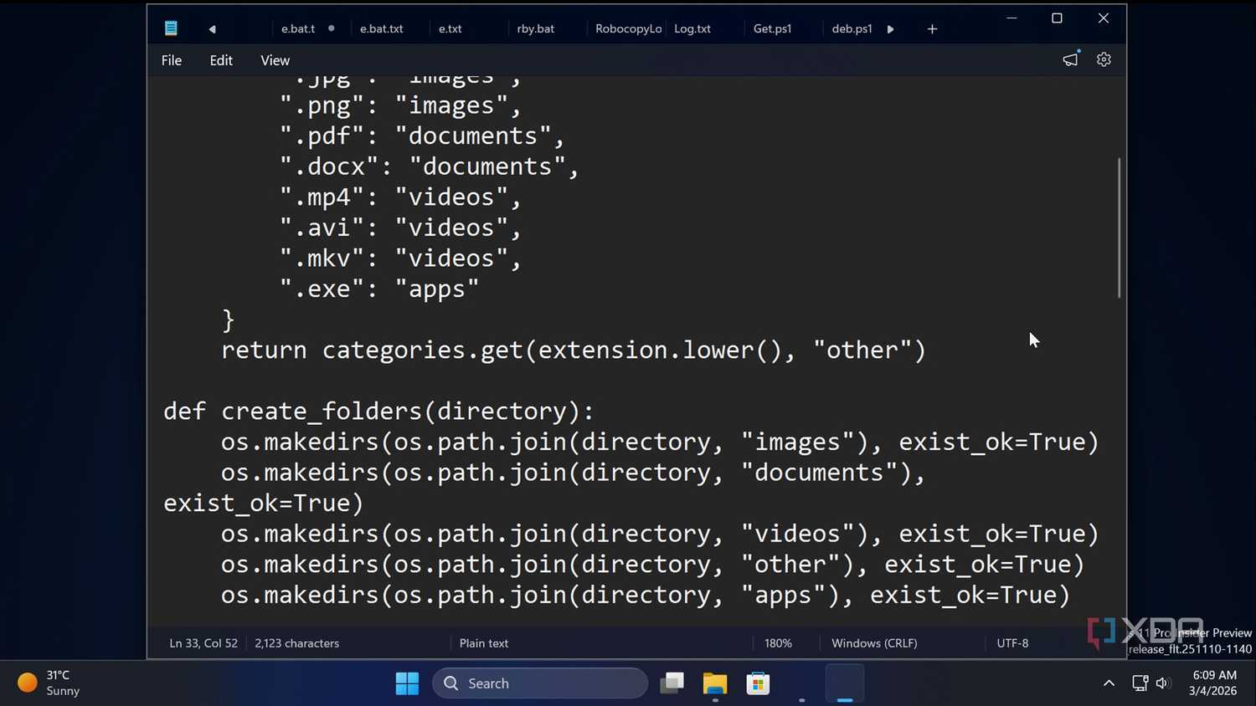Click the Notepad app icon in title bar

[x=171, y=28]
